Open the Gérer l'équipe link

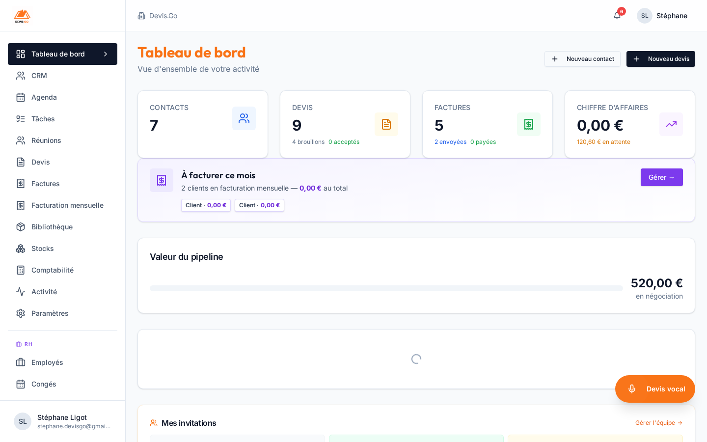(x=659, y=423)
